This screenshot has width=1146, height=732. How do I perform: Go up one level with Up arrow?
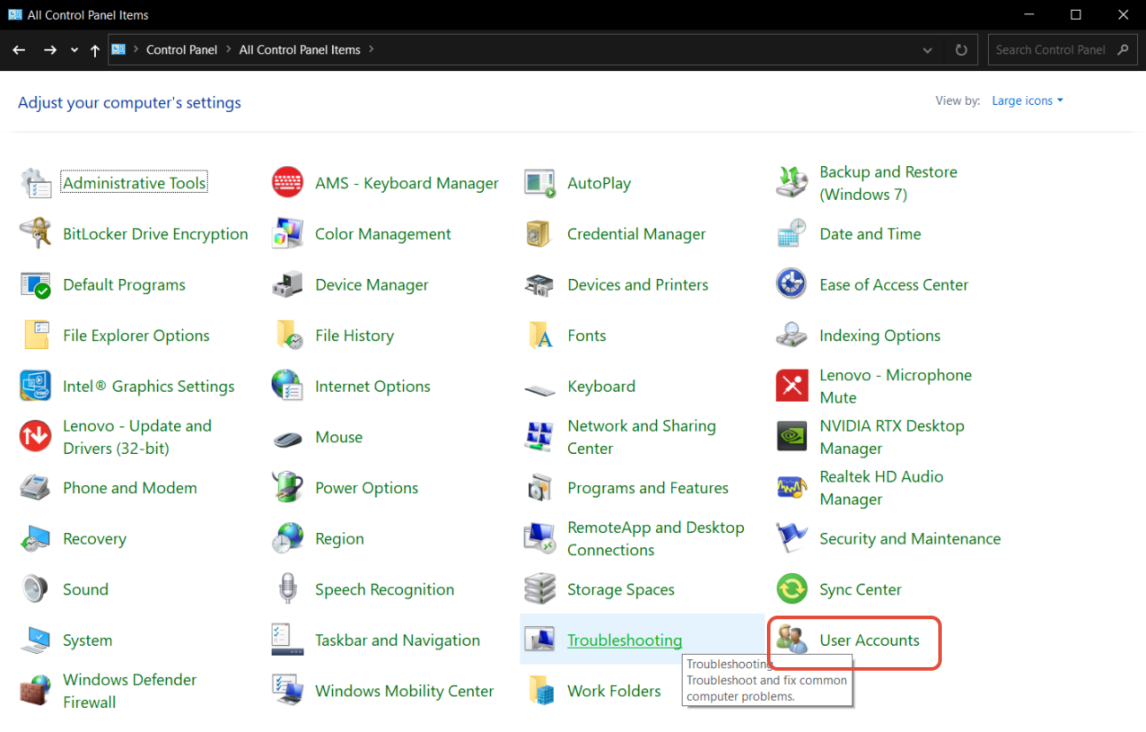95,50
